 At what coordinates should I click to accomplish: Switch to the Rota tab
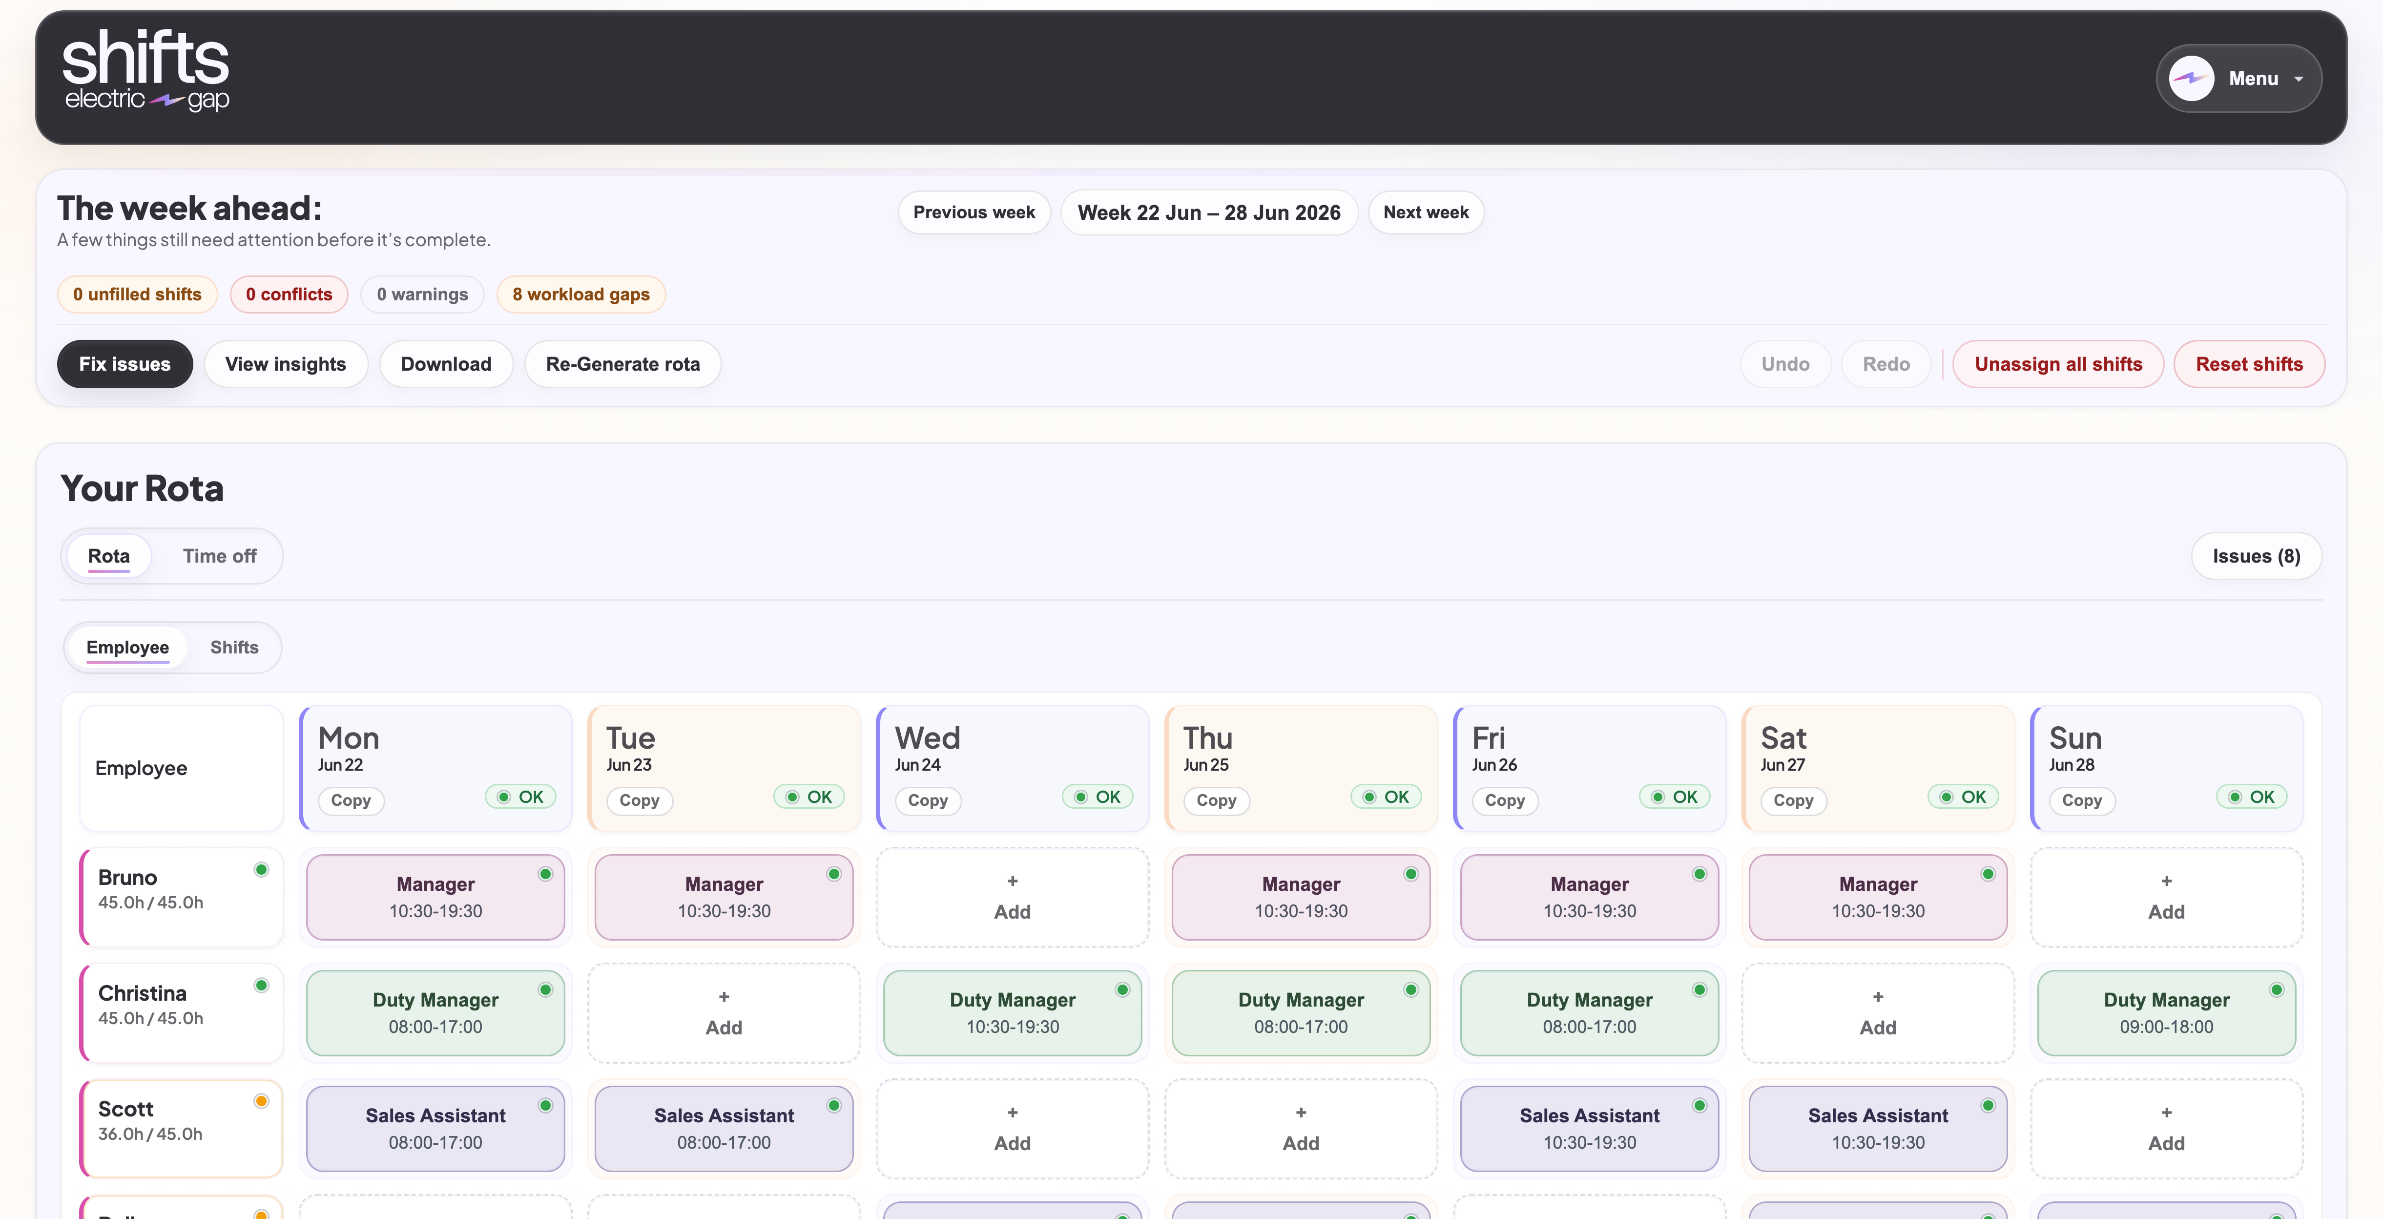click(x=108, y=556)
